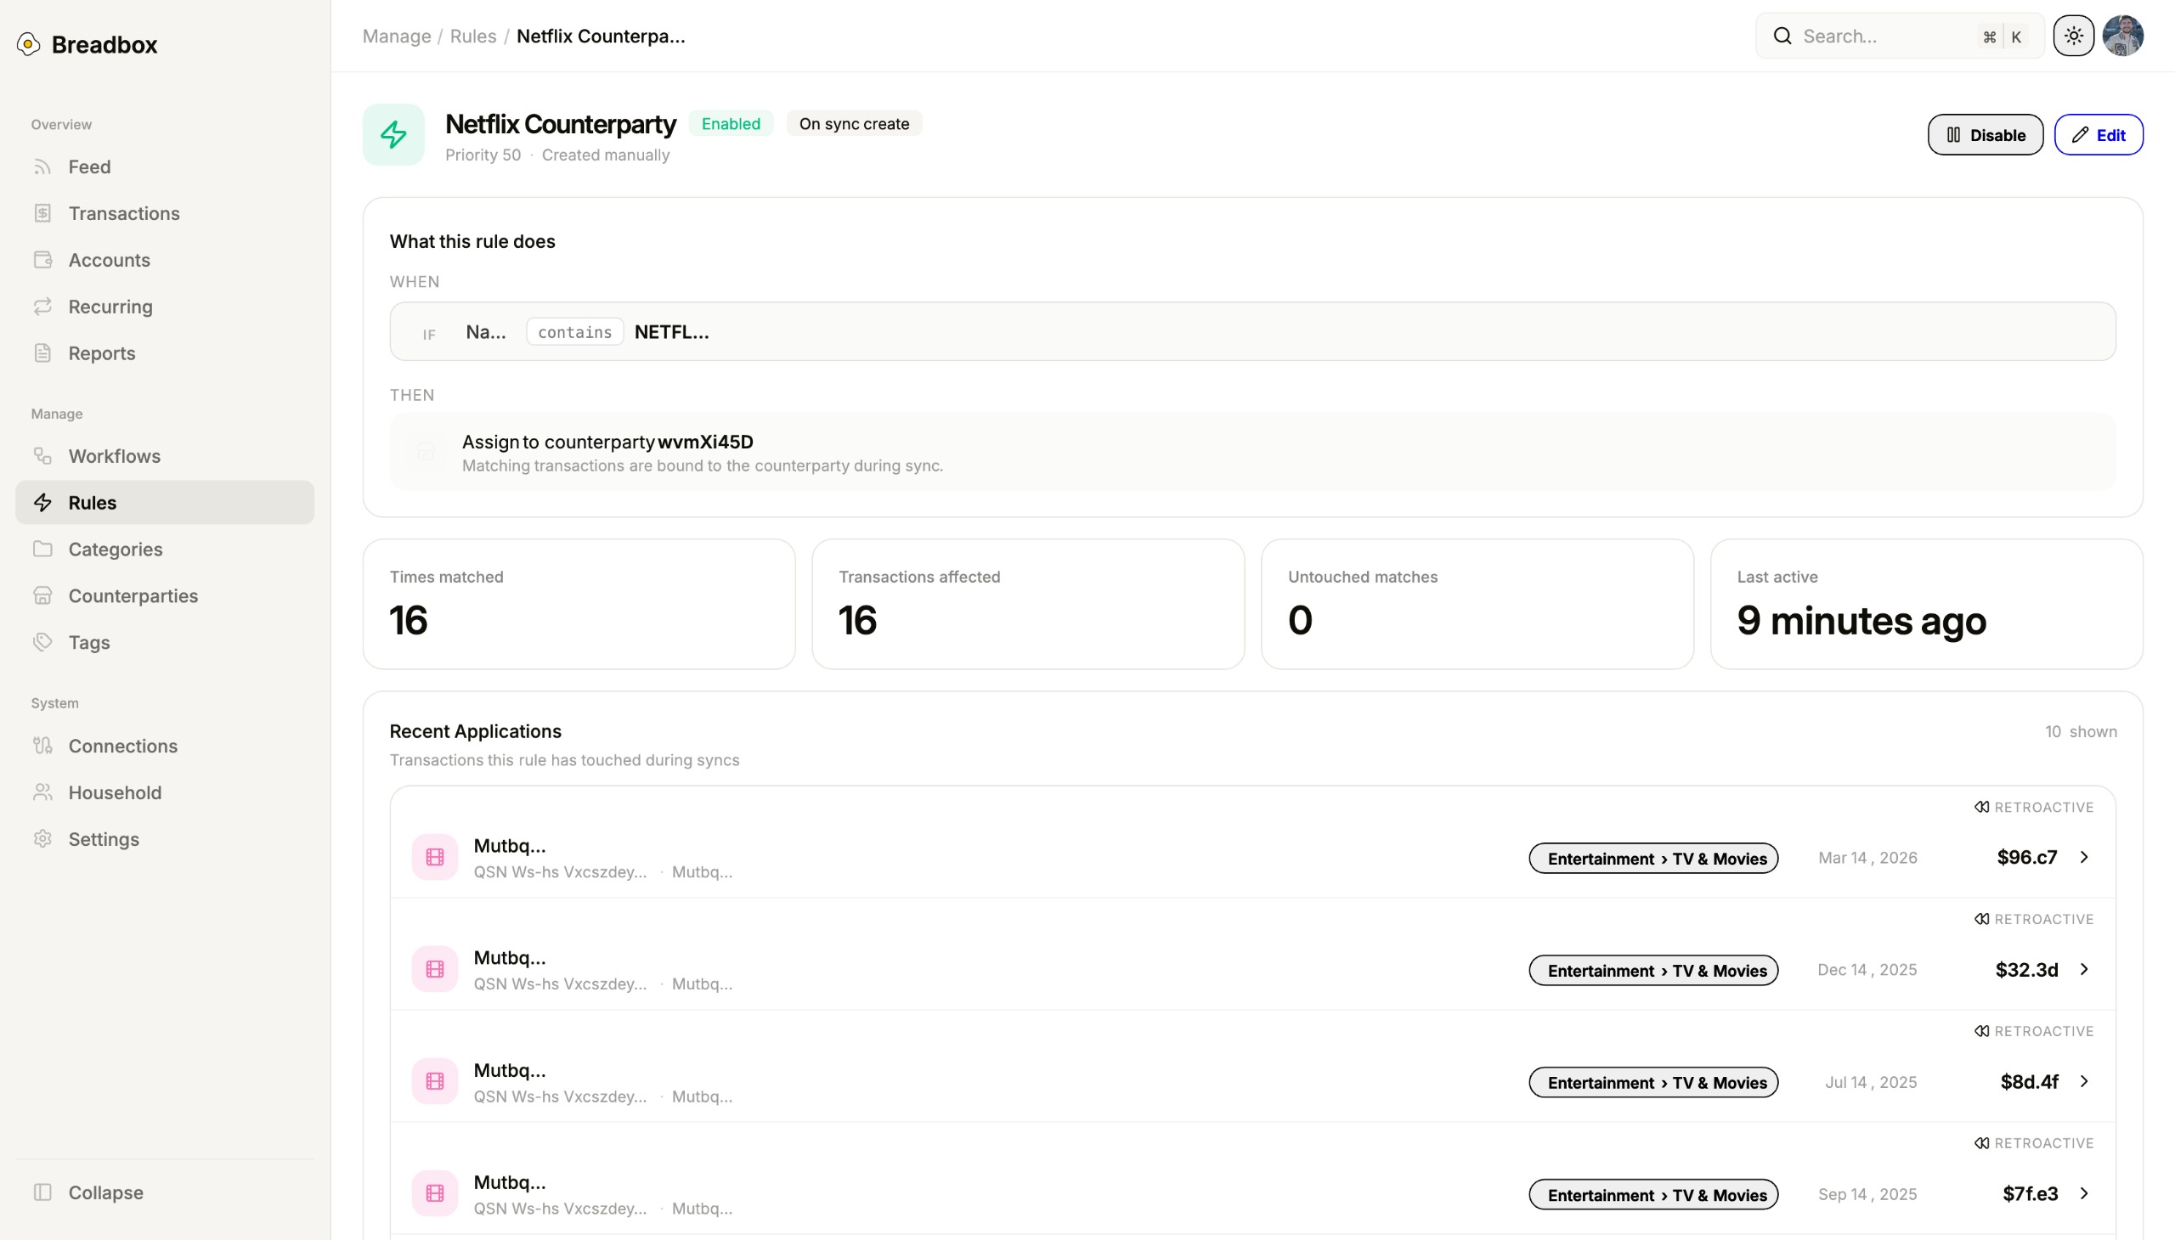Screen dimensions: 2175x1240
Task: Click the On sync create badge
Action: 854,123
